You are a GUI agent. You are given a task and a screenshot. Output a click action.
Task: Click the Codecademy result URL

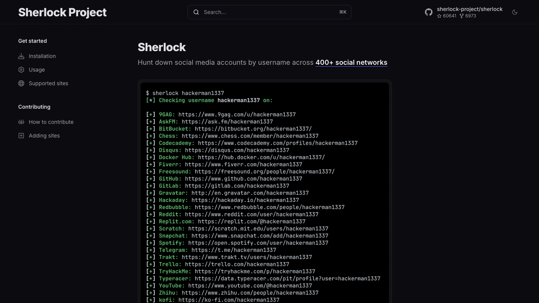point(278,143)
